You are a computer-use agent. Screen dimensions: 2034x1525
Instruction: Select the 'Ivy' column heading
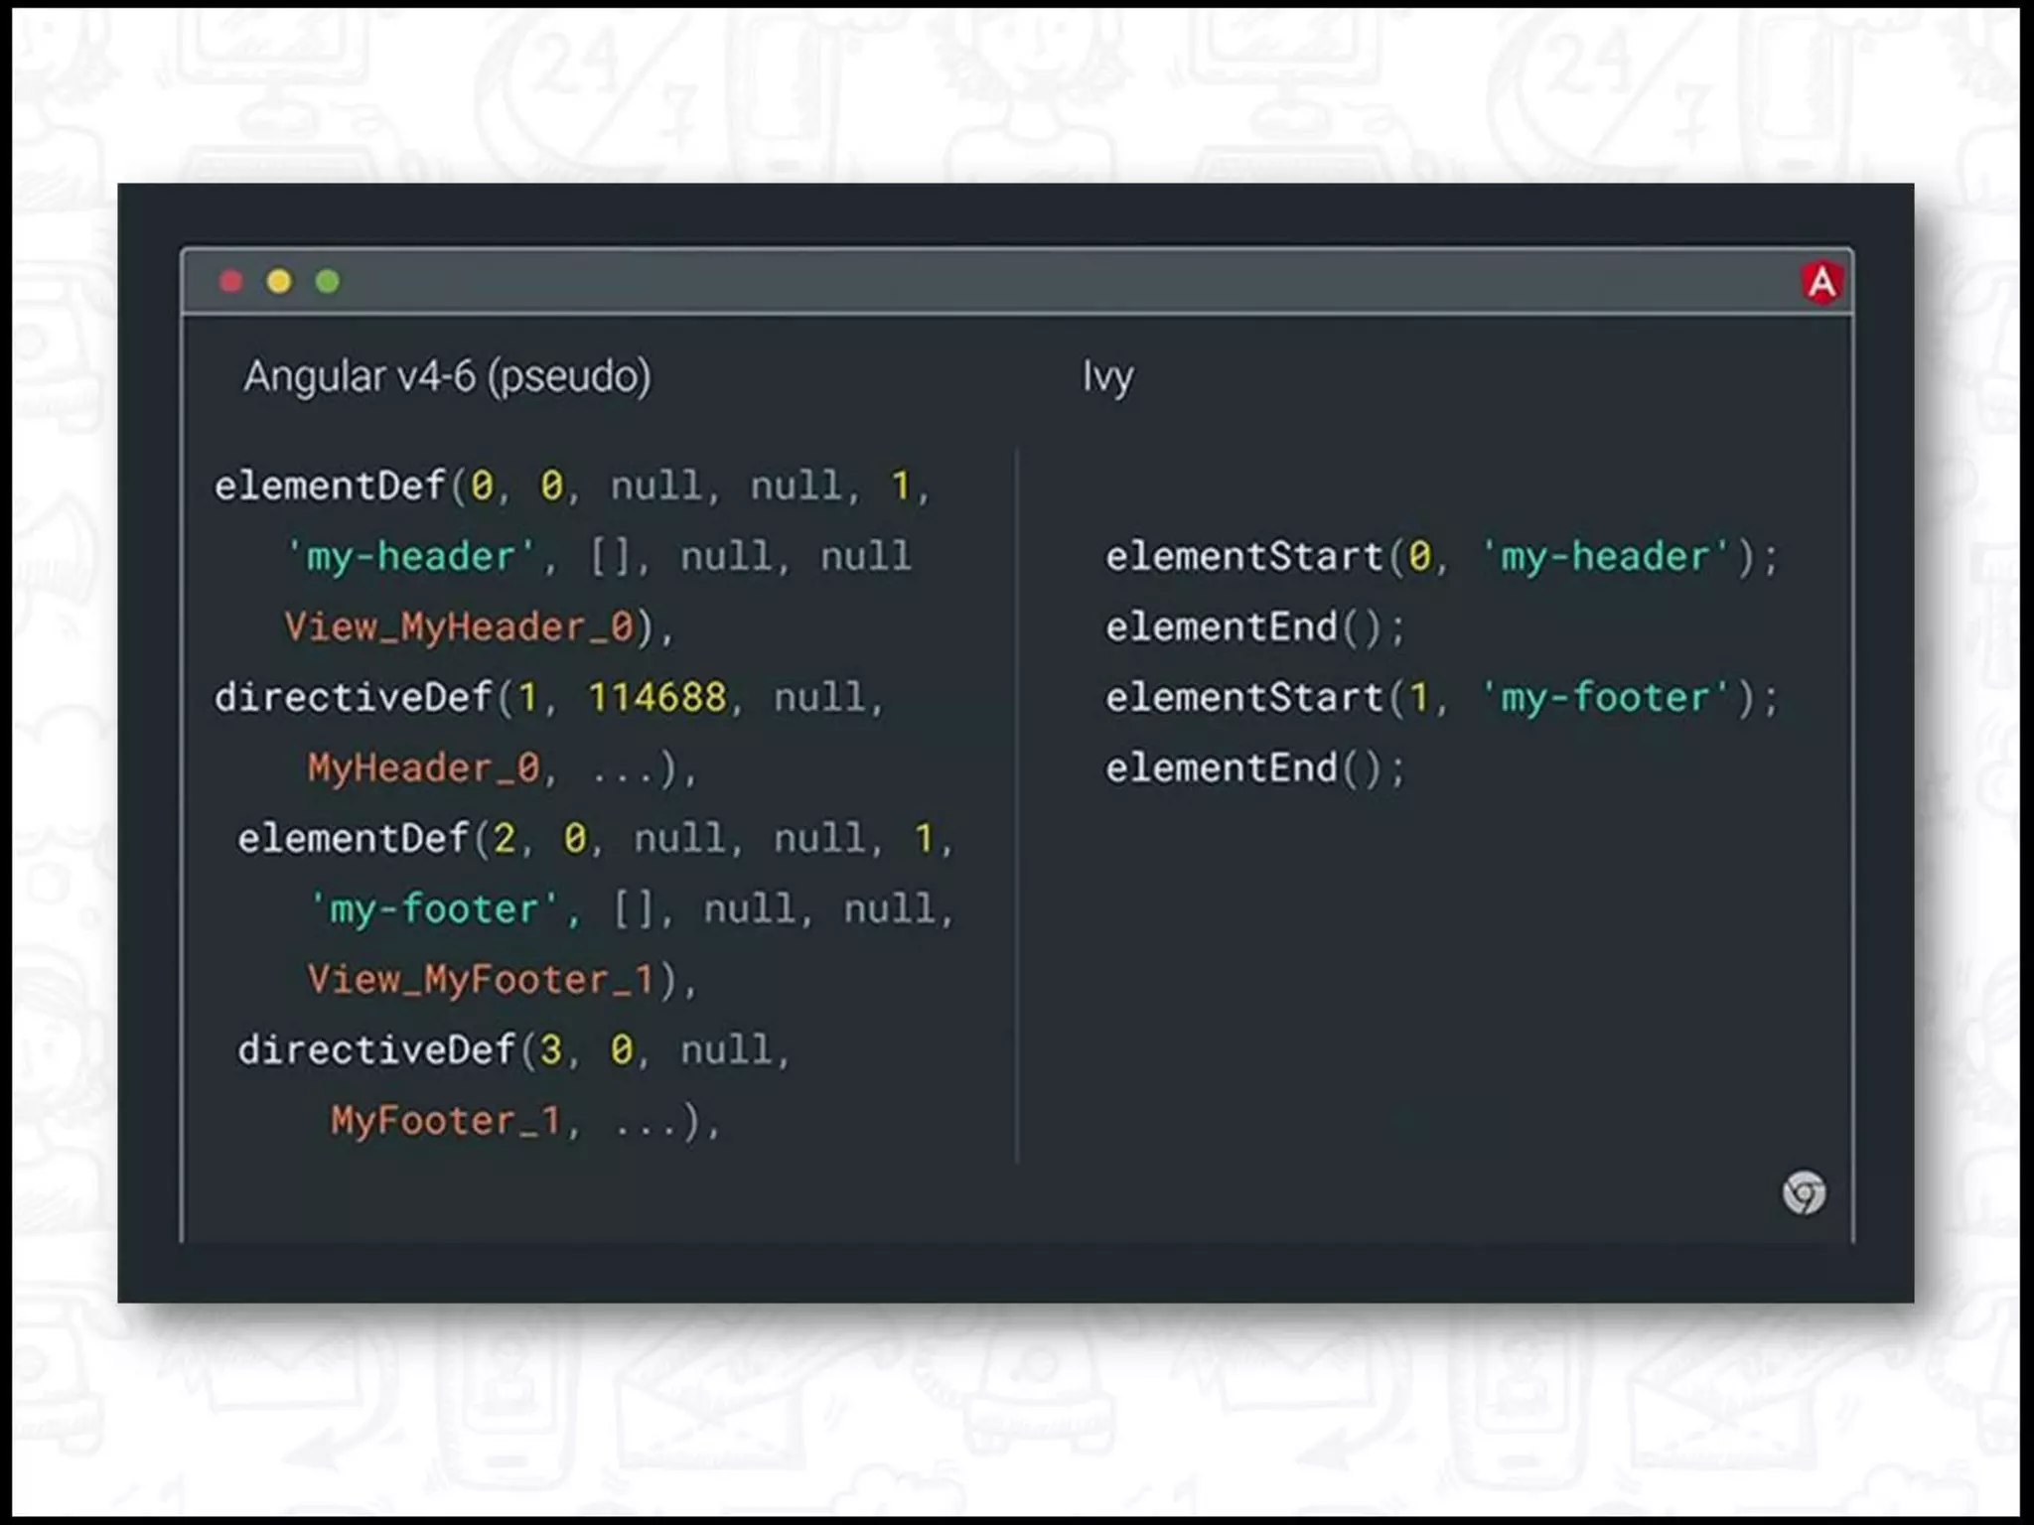click(1107, 377)
